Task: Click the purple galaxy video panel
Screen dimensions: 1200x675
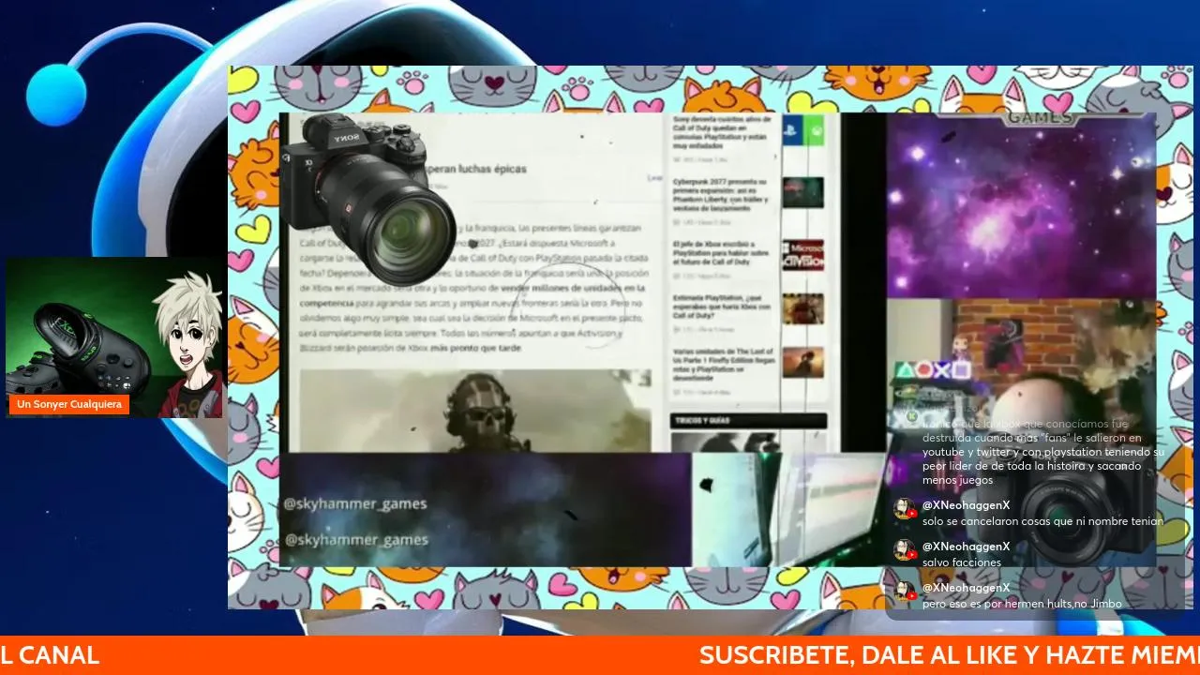Action: pos(1021,205)
